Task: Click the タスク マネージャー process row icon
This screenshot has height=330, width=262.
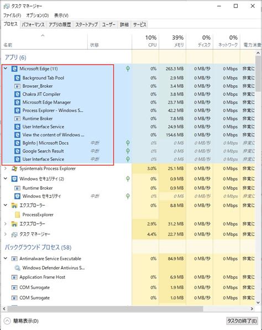Action: click(14, 234)
